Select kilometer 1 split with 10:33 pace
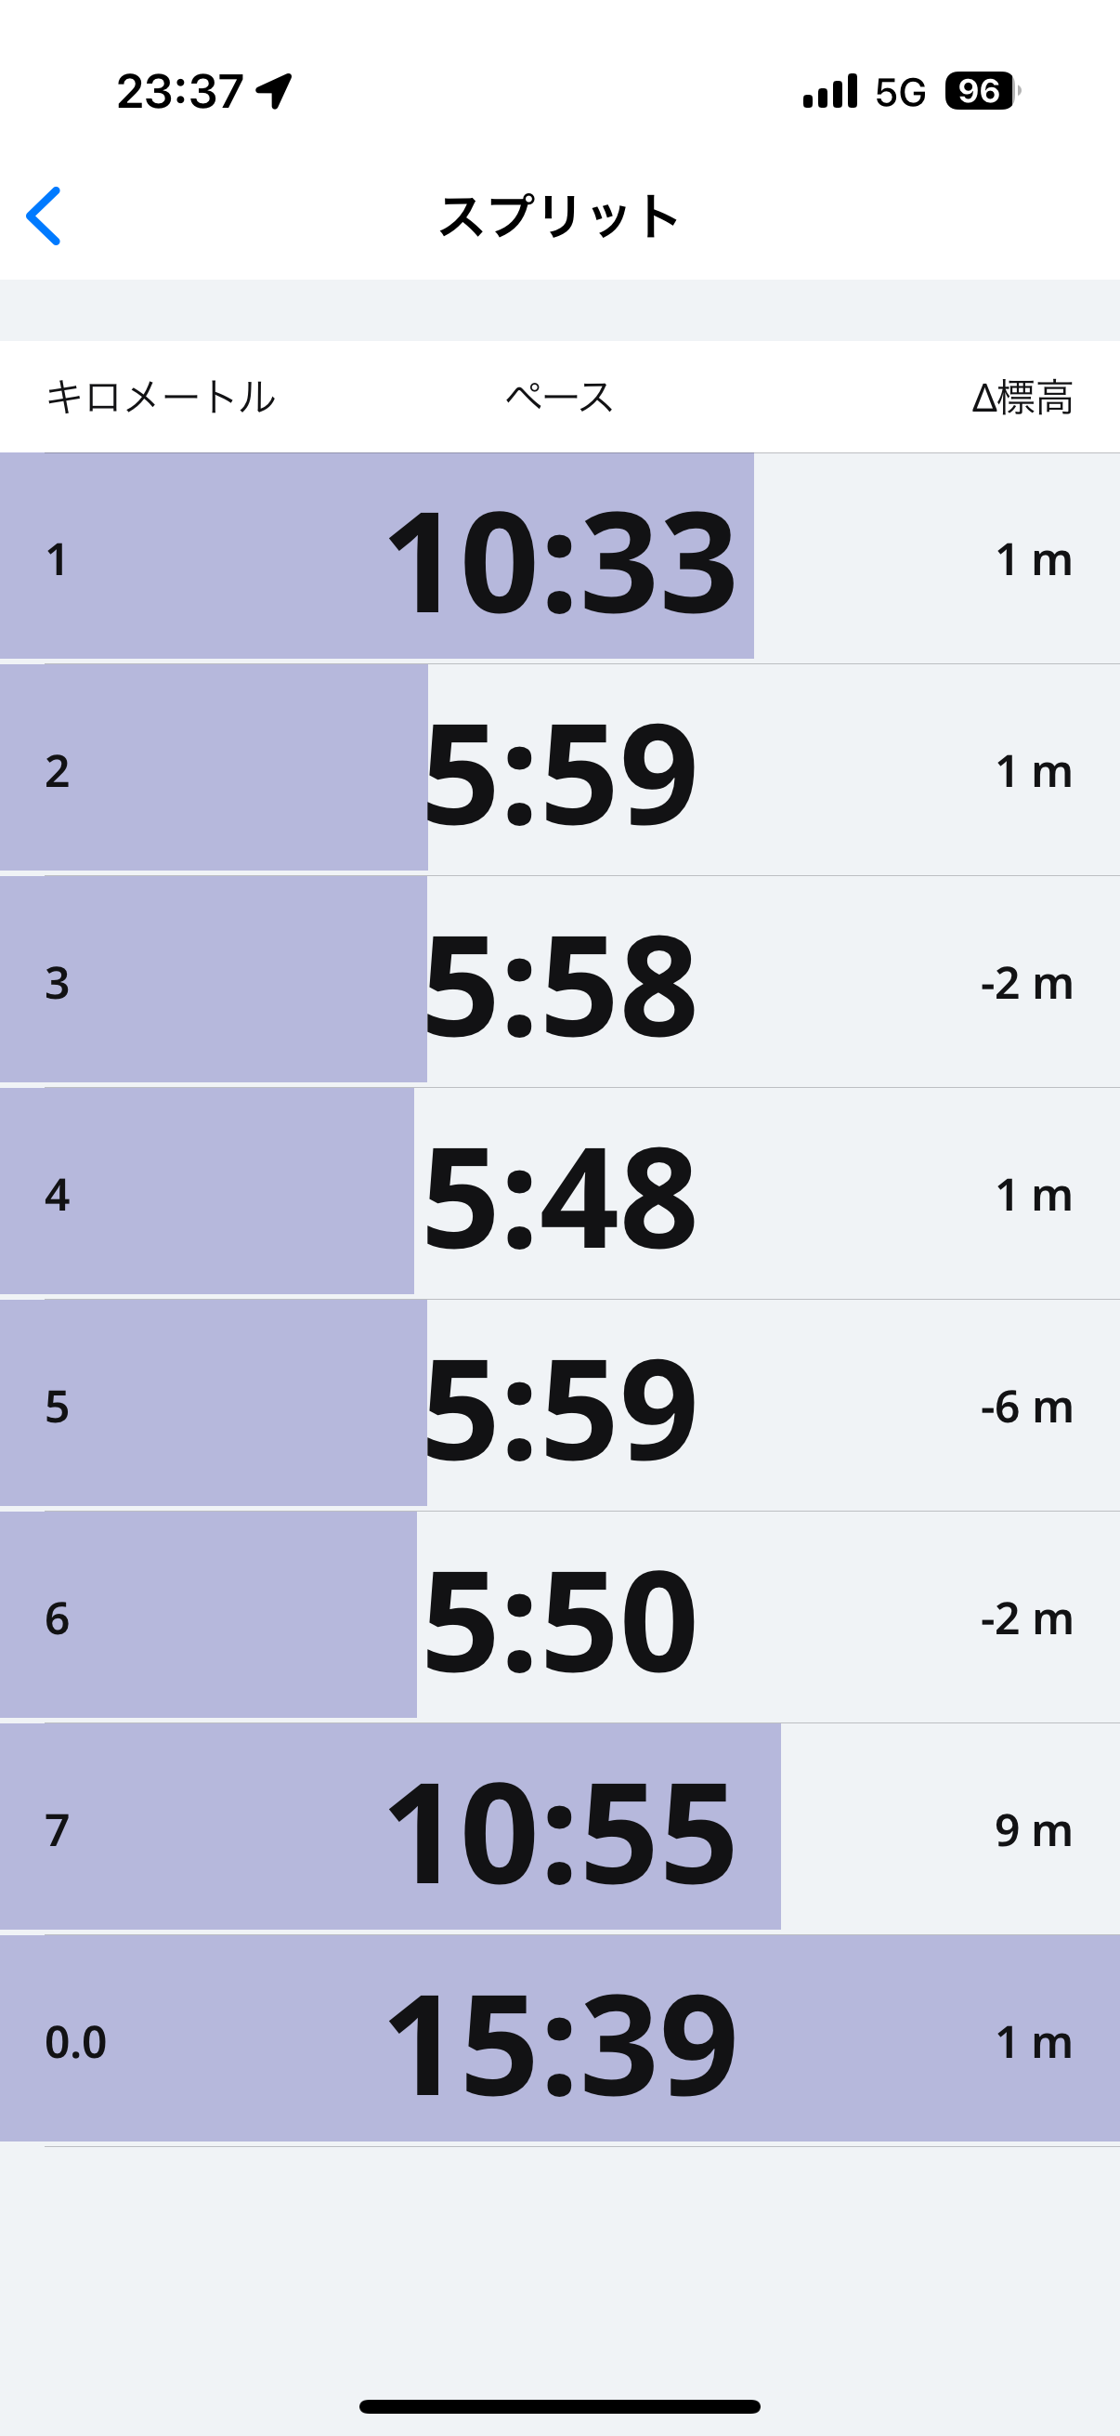Screen dimensions: 1120x2436 click(559, 559)
